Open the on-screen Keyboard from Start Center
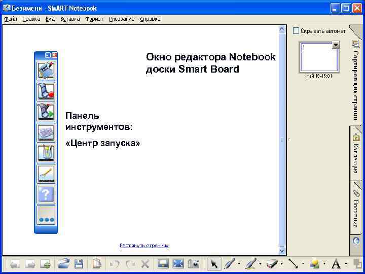The image size is (365, 274). pyautogui.click(x=46, y=133)
